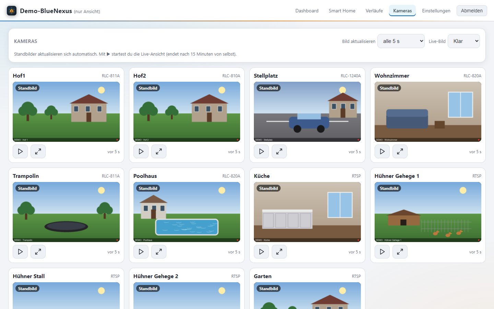Image resolution: width=494 pixels, height=309 pixels.
Task: Expand Hof2 camera to fullscreen
Action: coord(159,151)
